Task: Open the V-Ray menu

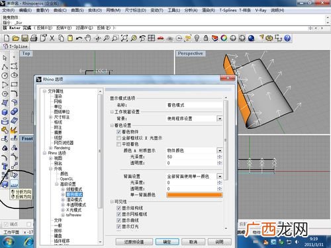Action: pos(261,10)
